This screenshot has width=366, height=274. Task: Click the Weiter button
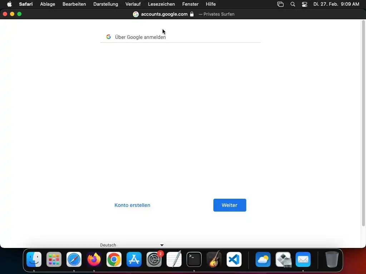click(230, 205)
